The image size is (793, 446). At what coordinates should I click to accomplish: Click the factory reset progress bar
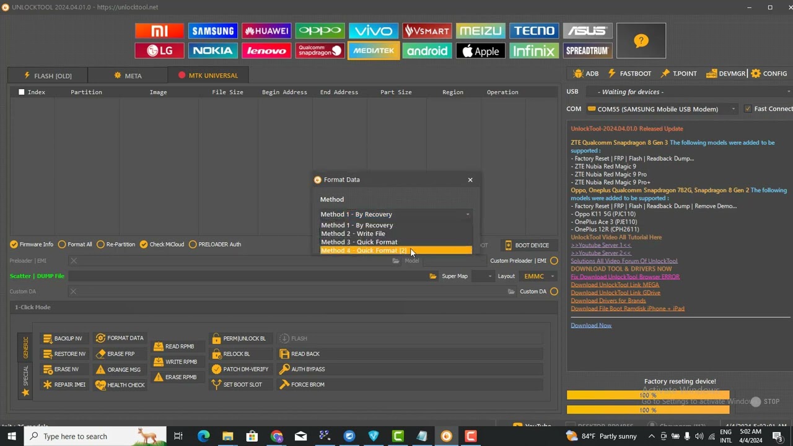click(647, 395)
